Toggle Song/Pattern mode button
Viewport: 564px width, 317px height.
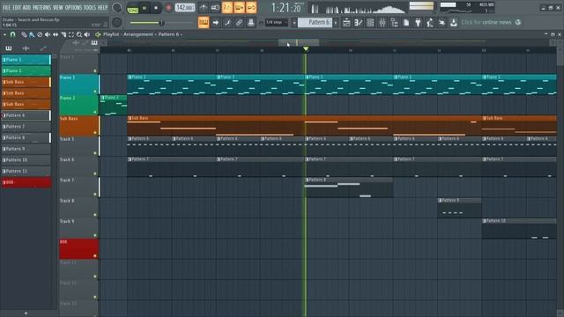(x=132, y=8)
